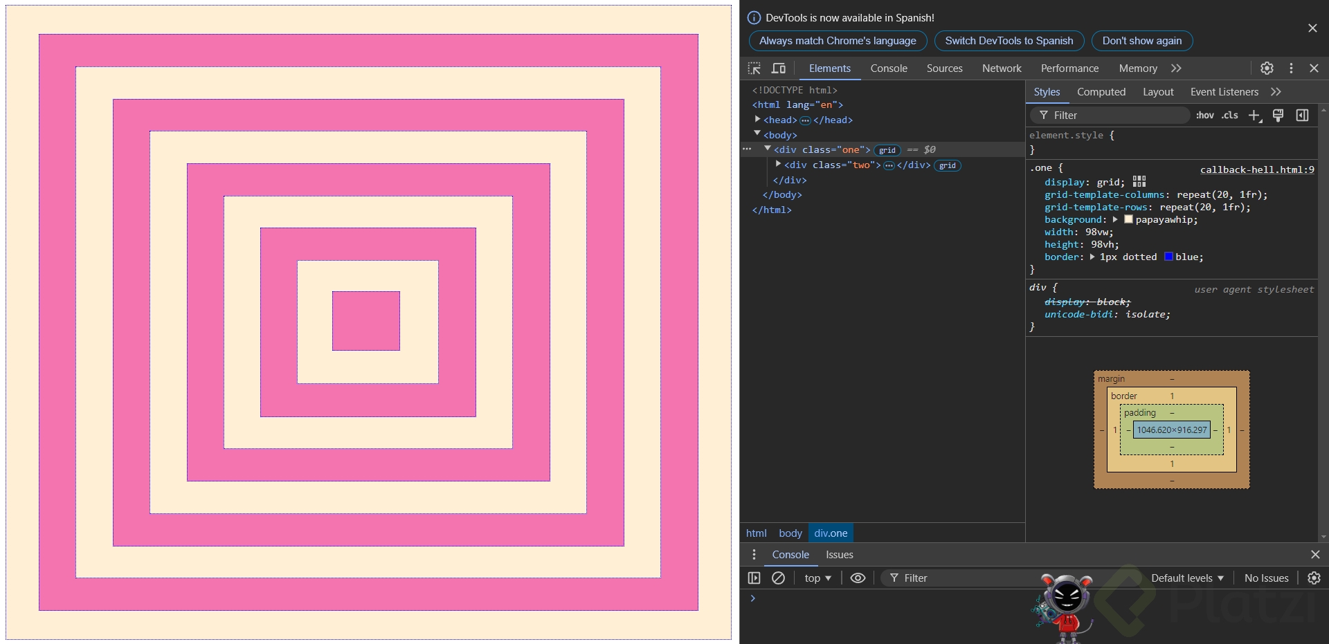
Task: Activate the inspect element picker icon
Action: (754, 68)
